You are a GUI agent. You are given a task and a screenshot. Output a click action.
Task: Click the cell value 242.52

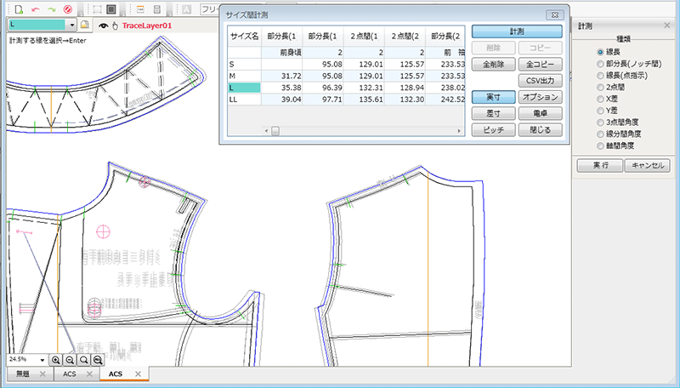pos(445,100)
